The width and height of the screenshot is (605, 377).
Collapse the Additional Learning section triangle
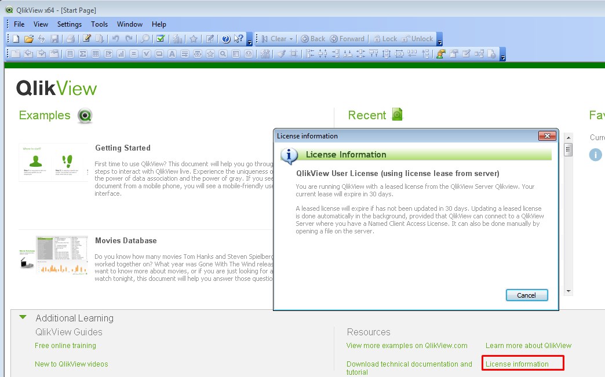(23, 317)
